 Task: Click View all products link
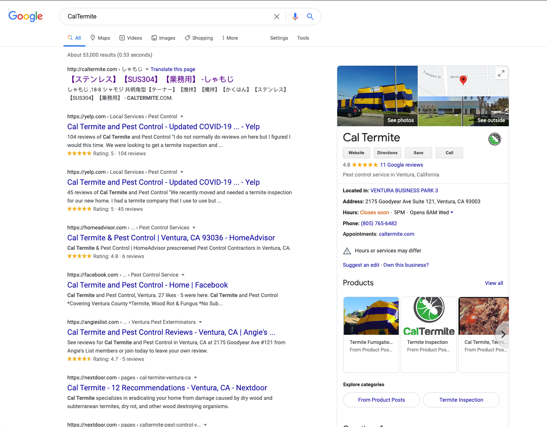pyautogui.click(x=494, y=283)
